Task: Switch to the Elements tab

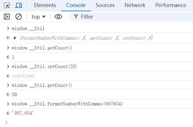Action: [45, 5]
